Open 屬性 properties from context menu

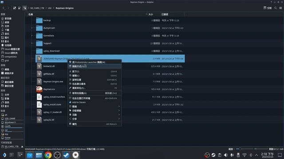point(95,124)
